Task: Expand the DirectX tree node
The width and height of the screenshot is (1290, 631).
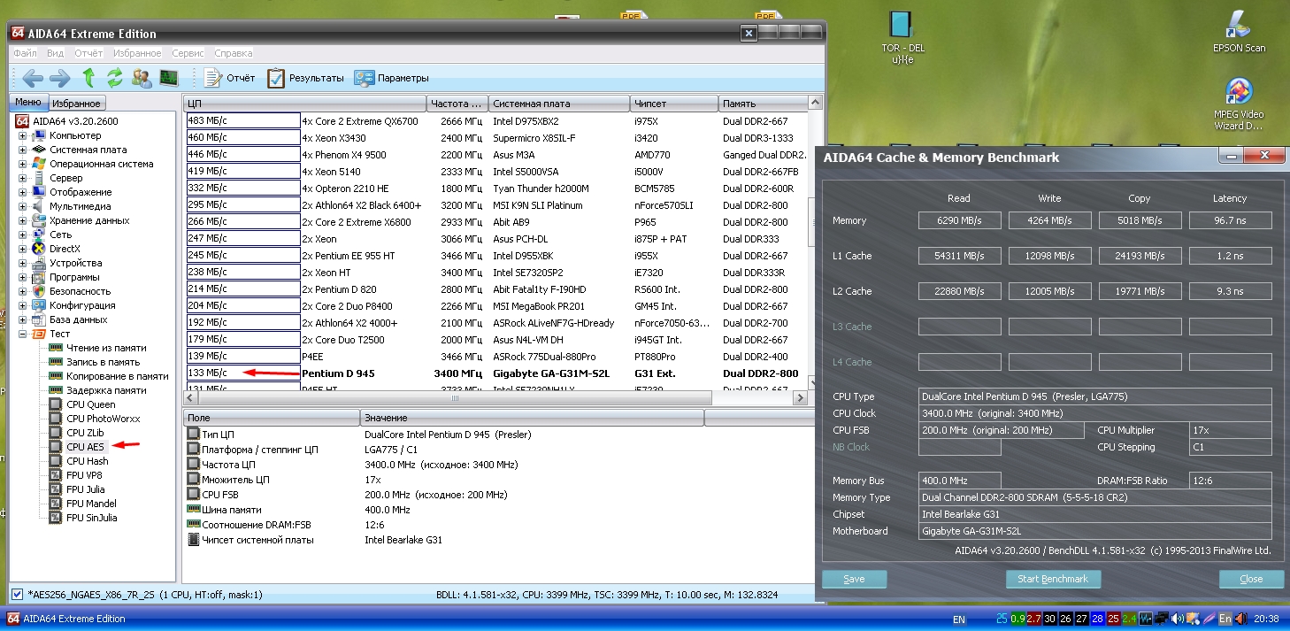Action: [x=22, y=249]
